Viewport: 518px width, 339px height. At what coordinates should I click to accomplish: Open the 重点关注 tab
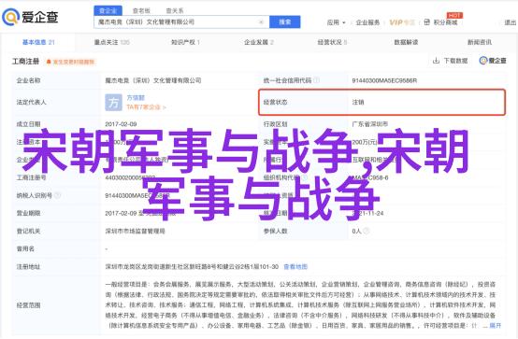[x=111, y=42]
